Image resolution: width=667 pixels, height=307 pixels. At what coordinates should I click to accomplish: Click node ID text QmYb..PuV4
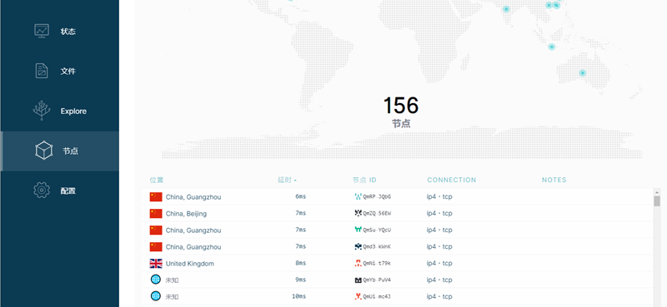(x=377, y=280)
